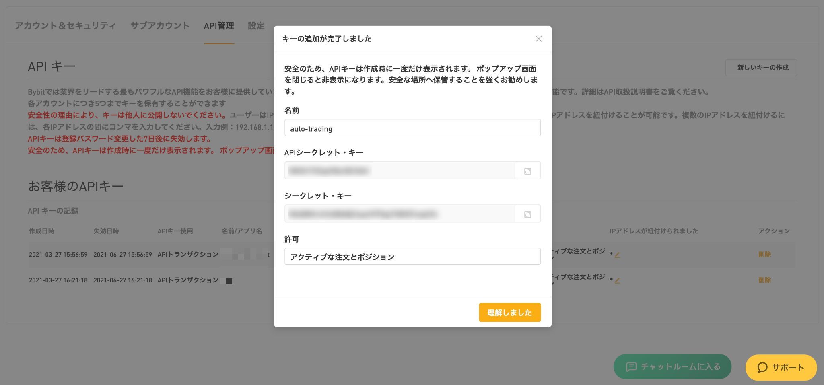The width and height of the screenshot is (824, 385).
Task: Open the 許可 permissions selector
Action: [412, 256]
